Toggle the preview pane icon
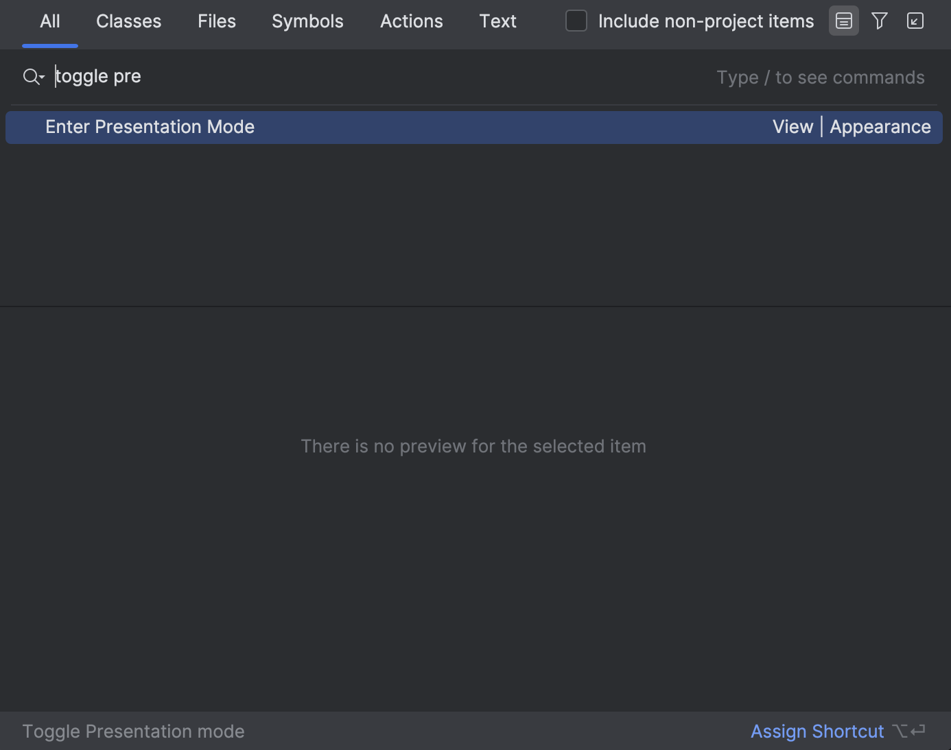 [x=843, y=21]
